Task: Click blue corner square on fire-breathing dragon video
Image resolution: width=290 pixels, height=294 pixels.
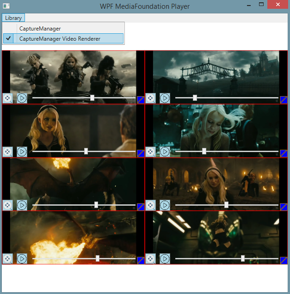Action: pos(141,260)
